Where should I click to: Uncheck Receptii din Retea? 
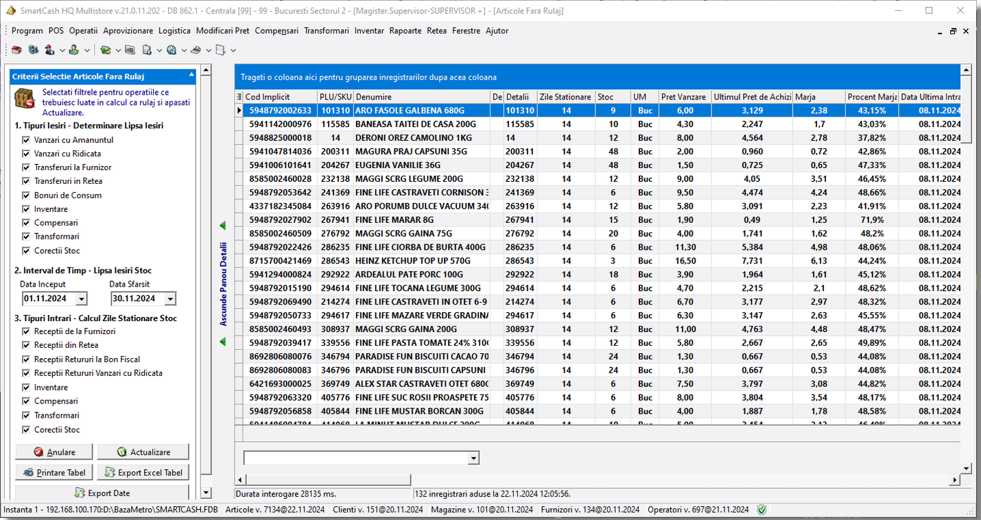coord(26,345)
